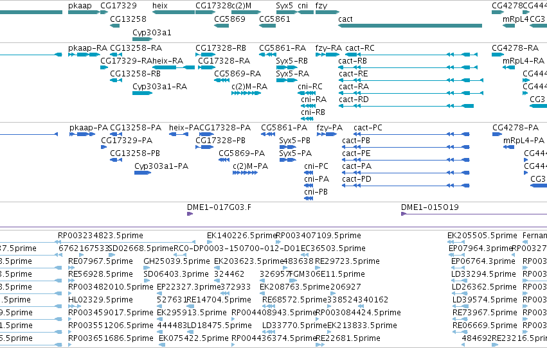Select the long cact gene bar
547x348 pixels.
click(410, 26)
